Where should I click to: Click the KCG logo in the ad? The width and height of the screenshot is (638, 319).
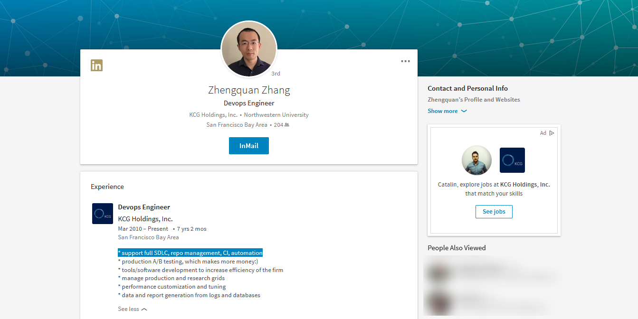pyautogui.click(x=512, y=160)
